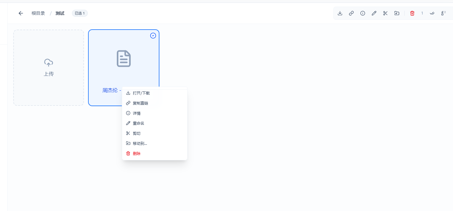Viewport: 453px width, 211px height.
Task: Deselect the file via its blue check circle
Action: click(153, 36)
